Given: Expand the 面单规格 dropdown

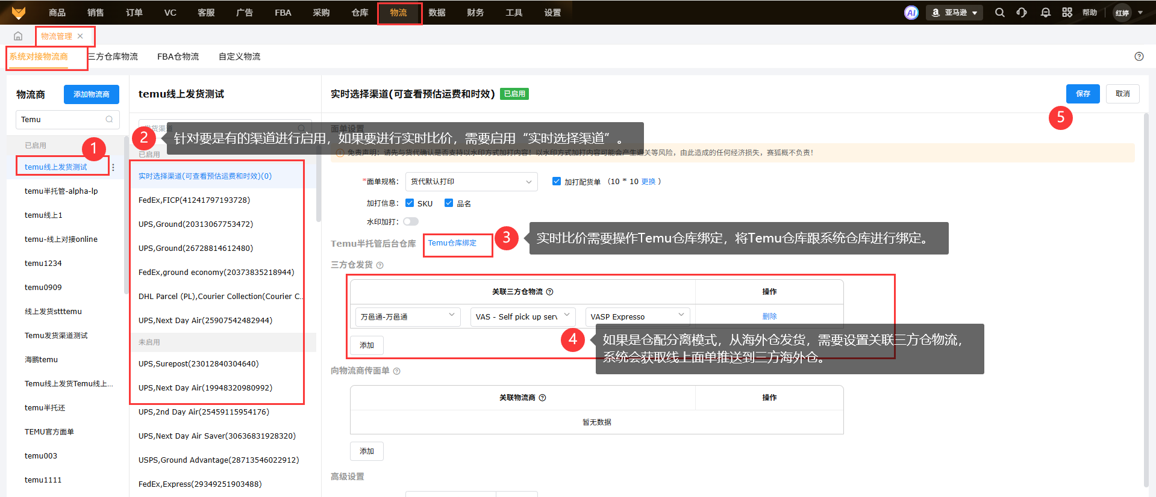Looking at the screenshot, I should point(471,182).
